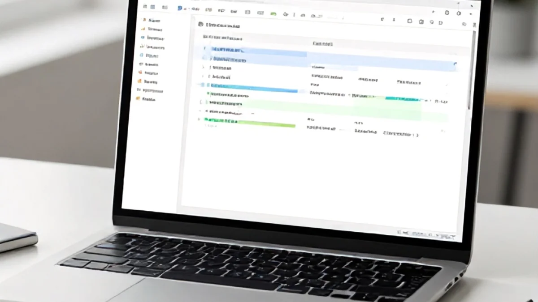
Task: Click the blue logo icon in the top toolbar
Action: coord(180,8)
